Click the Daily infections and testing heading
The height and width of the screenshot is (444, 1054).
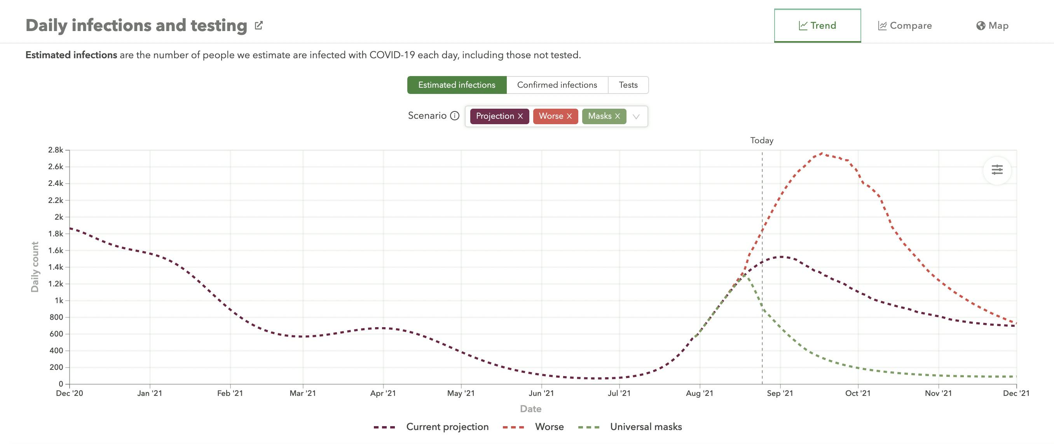pos(136,25)
